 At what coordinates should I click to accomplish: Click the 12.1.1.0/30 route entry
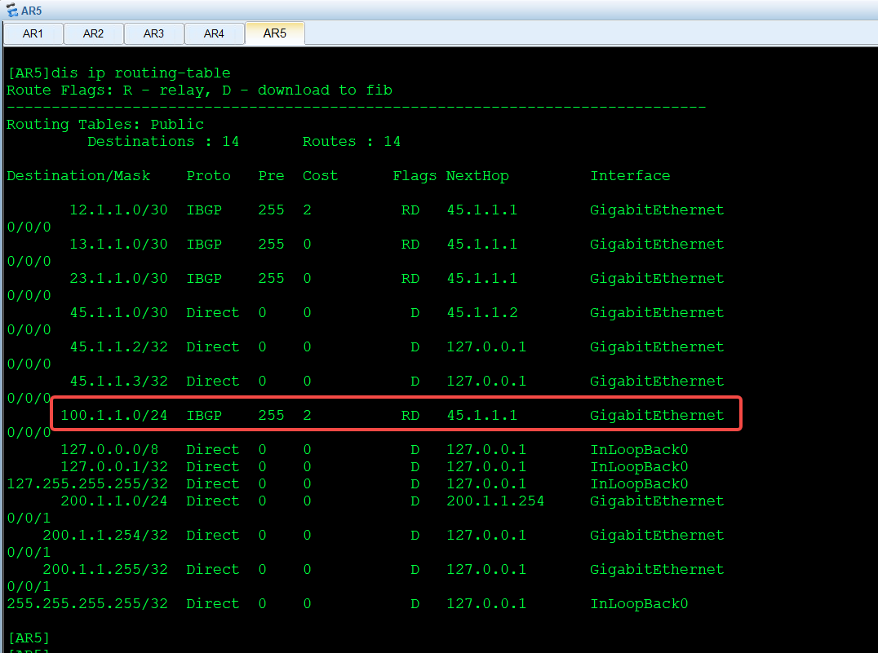118,210
